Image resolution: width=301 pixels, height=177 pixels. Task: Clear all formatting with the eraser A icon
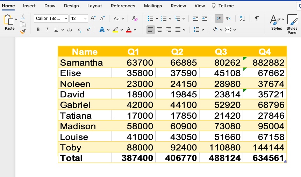point(135,19)
